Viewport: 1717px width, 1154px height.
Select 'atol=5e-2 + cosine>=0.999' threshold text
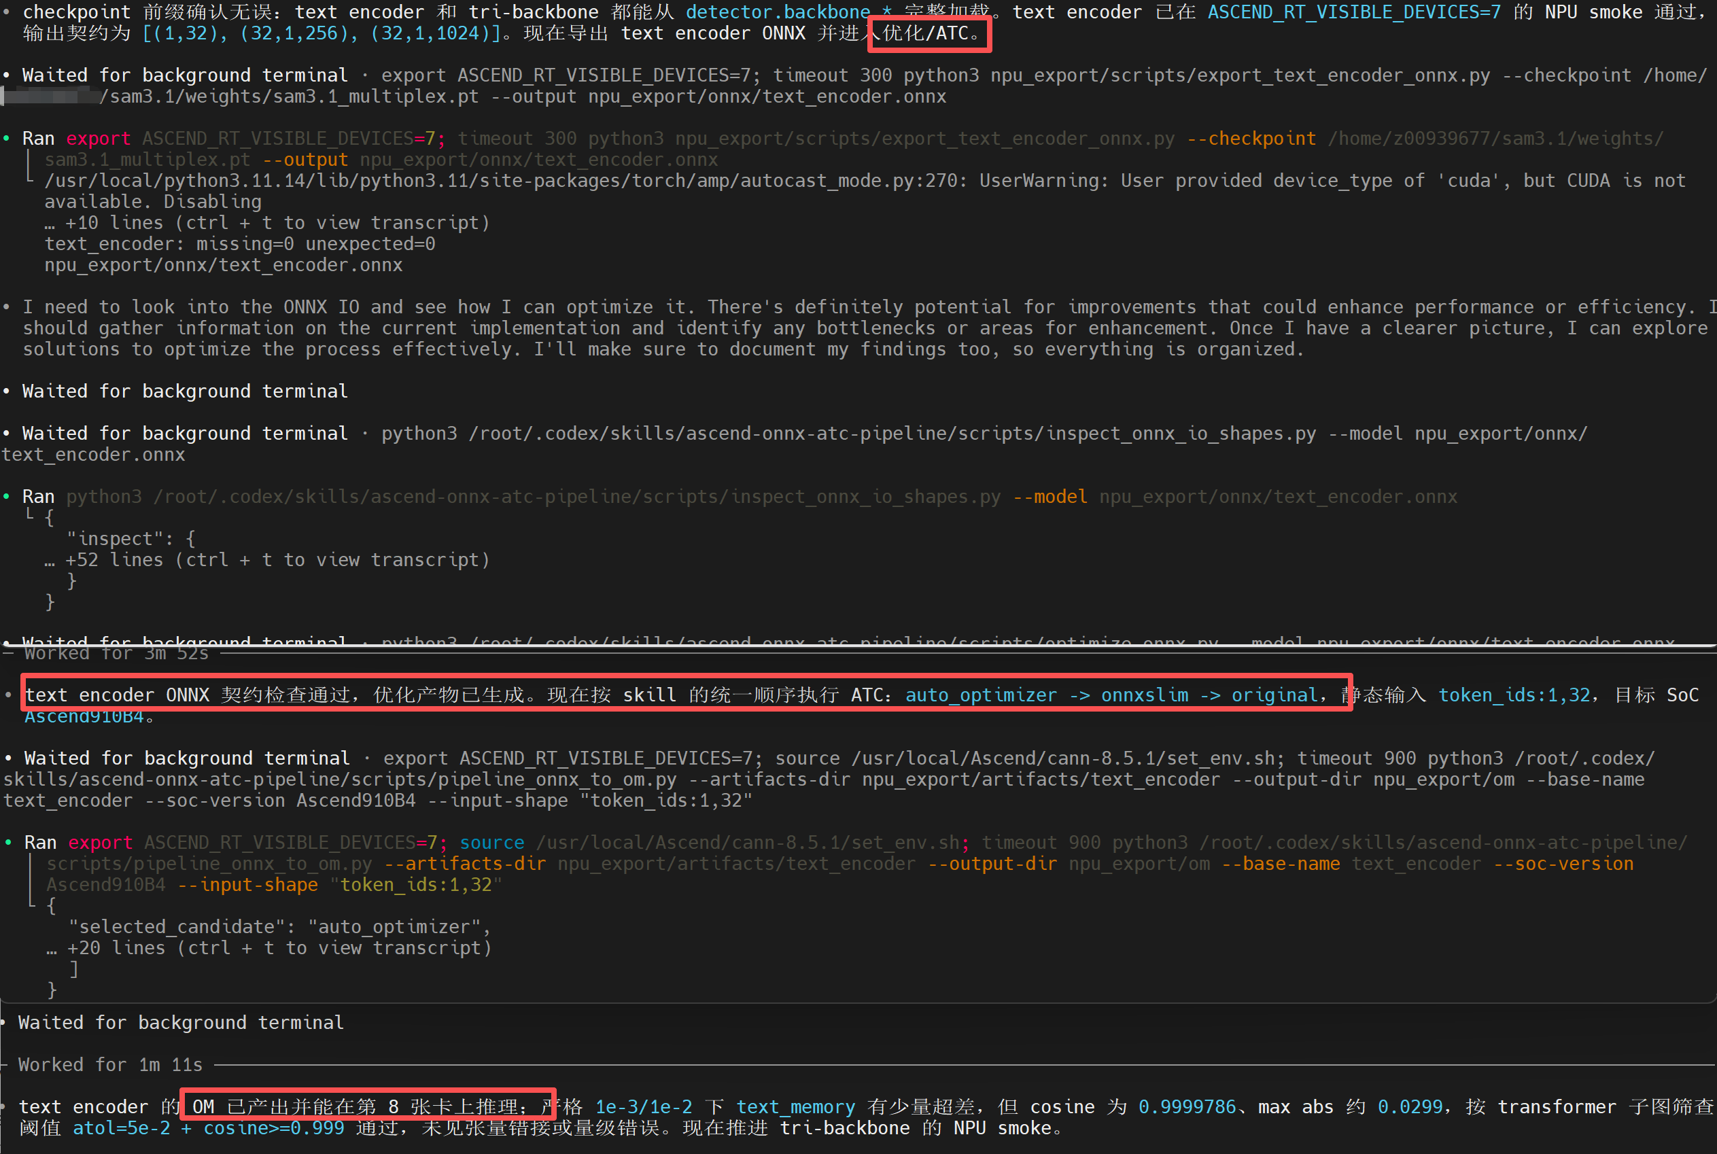(x=208, y=1127)
